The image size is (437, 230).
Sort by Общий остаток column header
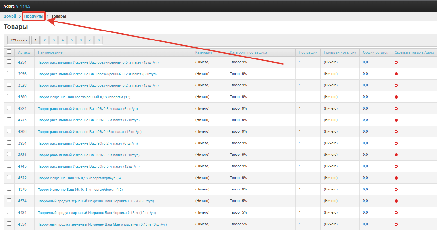tap(375, 52)
